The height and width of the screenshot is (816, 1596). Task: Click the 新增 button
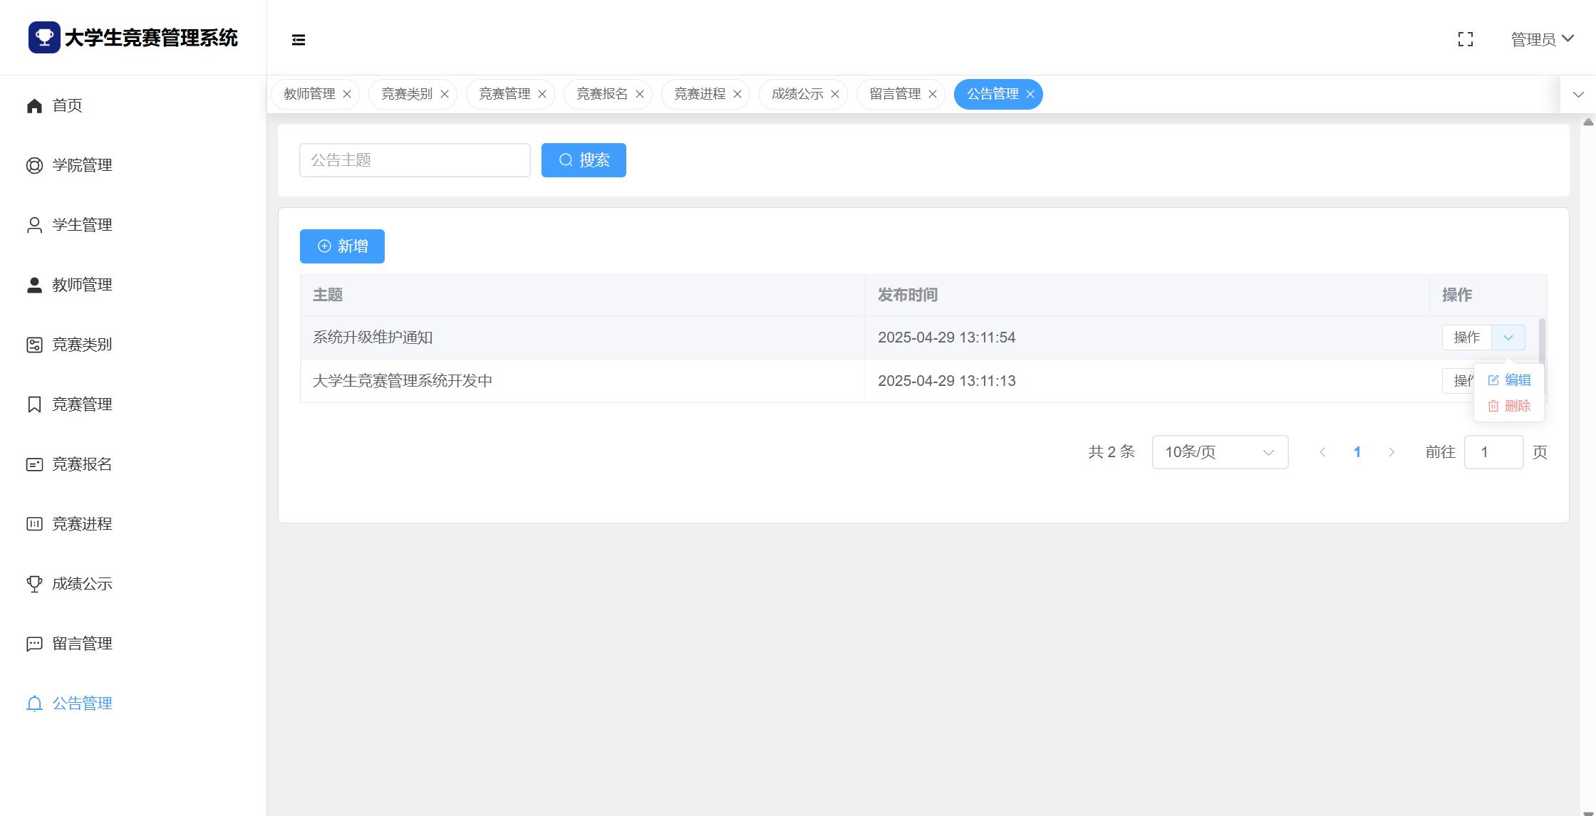342,246
